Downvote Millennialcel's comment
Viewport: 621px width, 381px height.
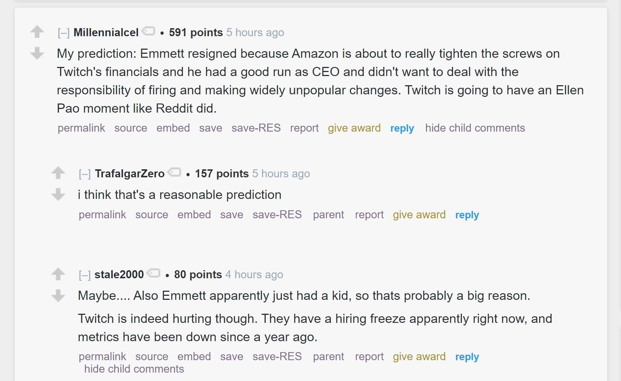click(37, 53)
